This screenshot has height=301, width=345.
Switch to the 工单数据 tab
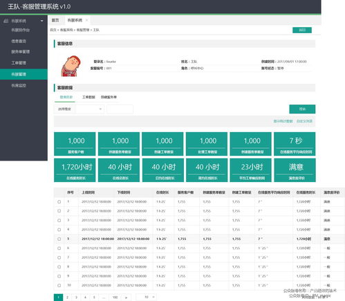click(x=88, y=97)
